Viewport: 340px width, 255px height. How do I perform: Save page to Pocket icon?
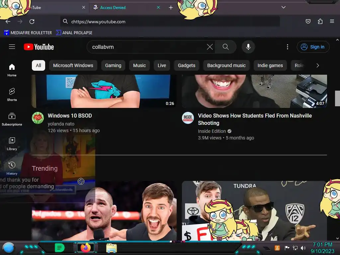[x=308, y=21]
